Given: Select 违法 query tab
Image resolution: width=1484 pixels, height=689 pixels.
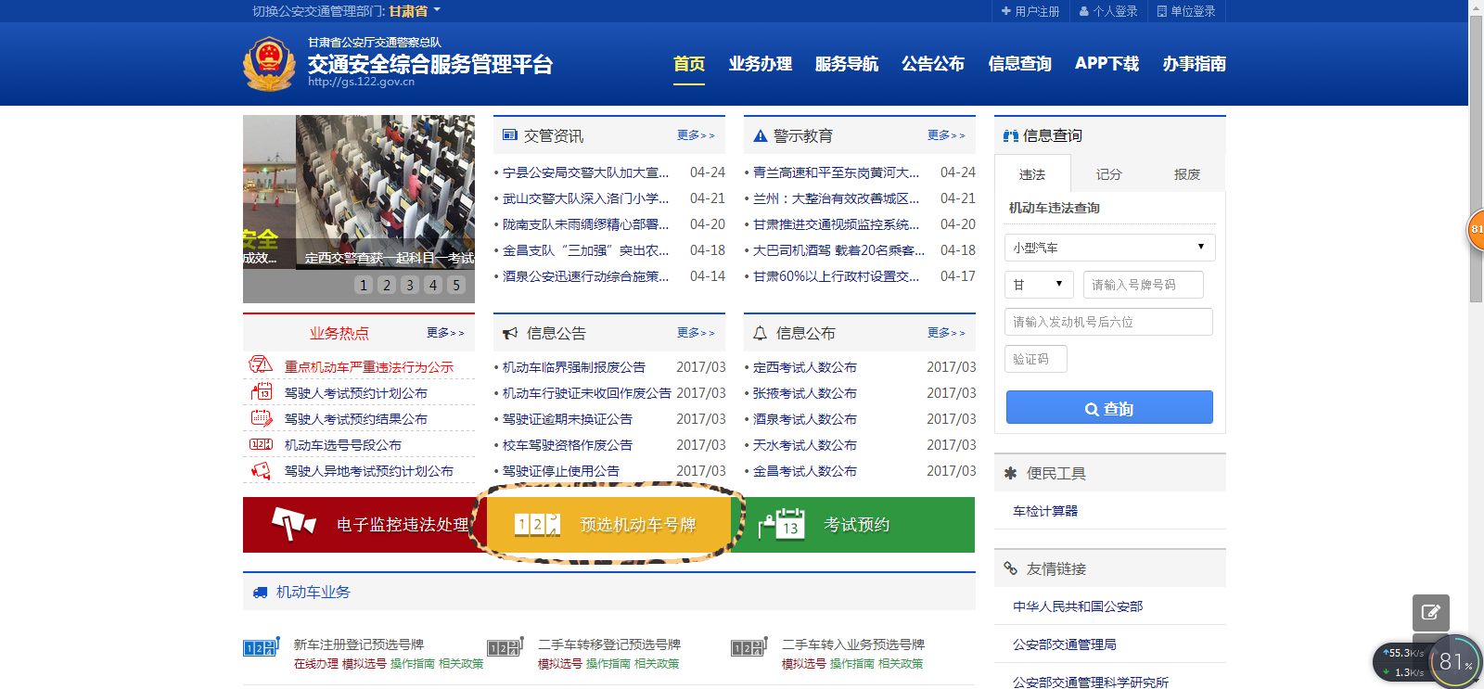Looking at the screenshot, I should coord(1032,173).
